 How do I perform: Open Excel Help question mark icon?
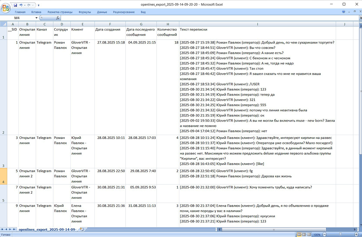click(344, 12)
